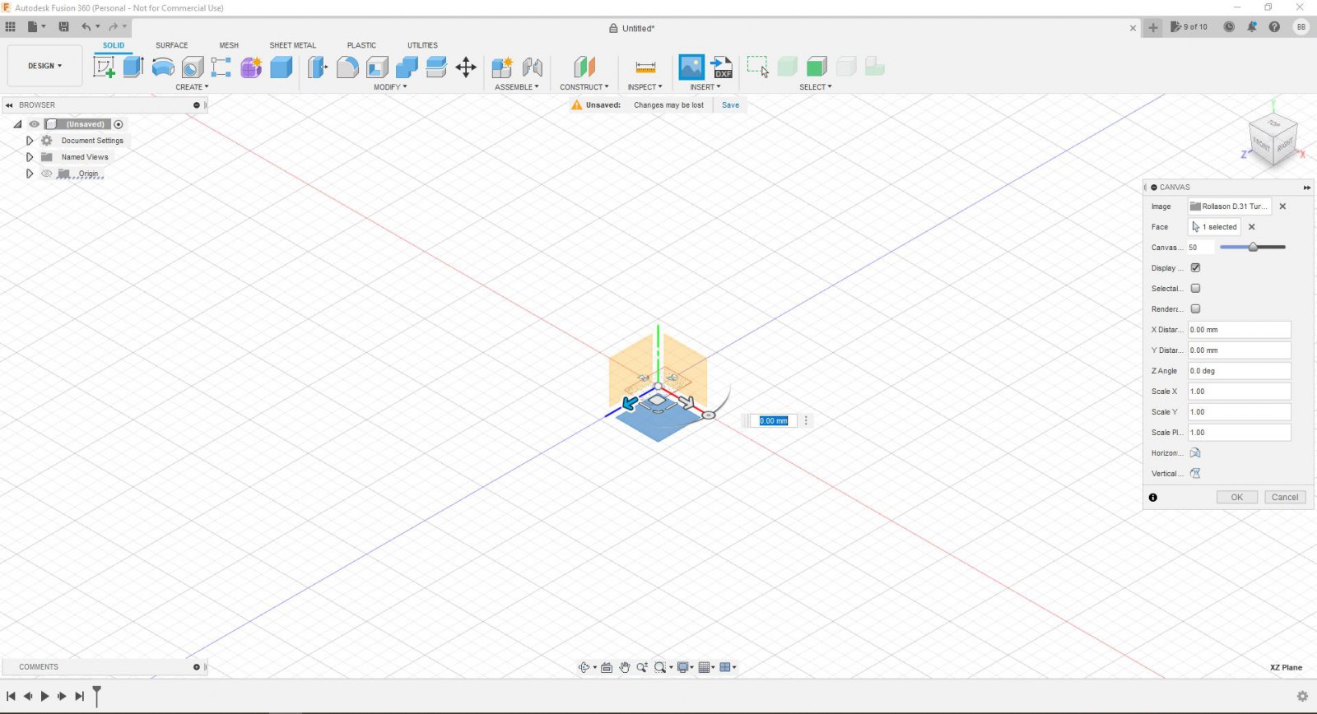Open the Construct dropdown menu
Screen dimensions: 1317x714
584,87
